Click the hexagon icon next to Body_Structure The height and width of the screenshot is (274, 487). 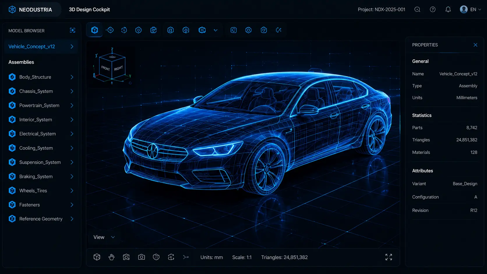[x=12, y=77]
